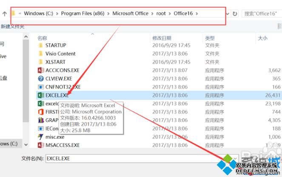
Task: Select CLVIEW.EXE file name
Action: coord(59,79)
